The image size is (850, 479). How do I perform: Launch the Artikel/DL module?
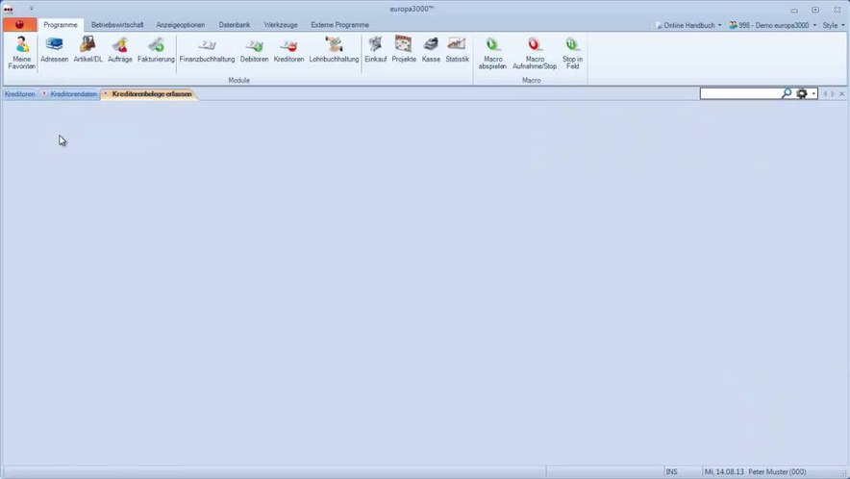[87, 50]
